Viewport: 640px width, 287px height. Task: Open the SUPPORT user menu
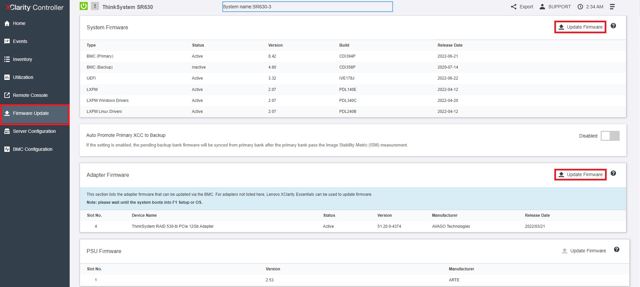[555, 7]
